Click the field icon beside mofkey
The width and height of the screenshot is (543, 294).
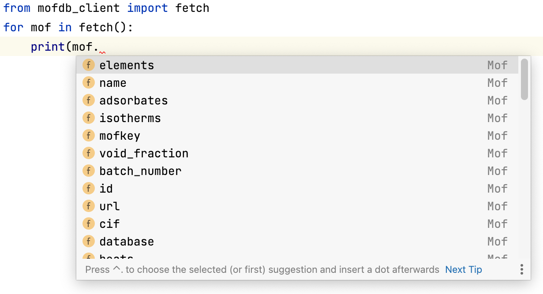(x=89, y=136)
